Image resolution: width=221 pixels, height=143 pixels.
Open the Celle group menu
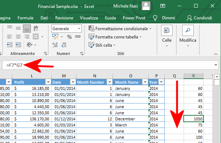[167, 36]
